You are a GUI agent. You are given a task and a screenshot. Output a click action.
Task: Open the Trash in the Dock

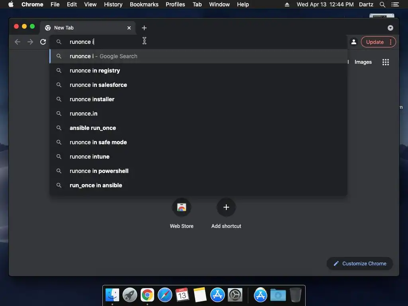click(x=296, y=295)
